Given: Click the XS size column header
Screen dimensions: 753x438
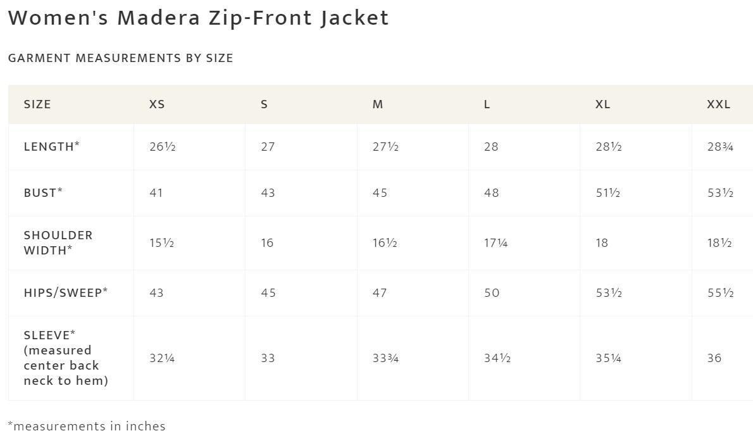Looking at the screenshot, I should click(157, 104).
